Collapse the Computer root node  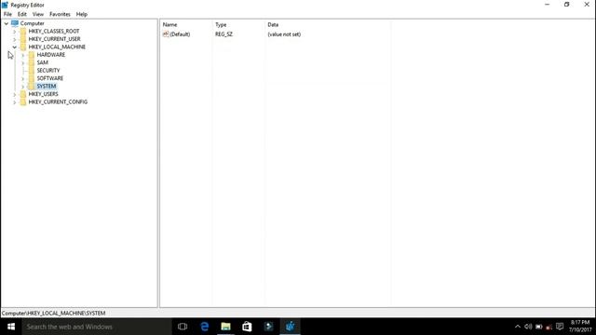(7, 23)
